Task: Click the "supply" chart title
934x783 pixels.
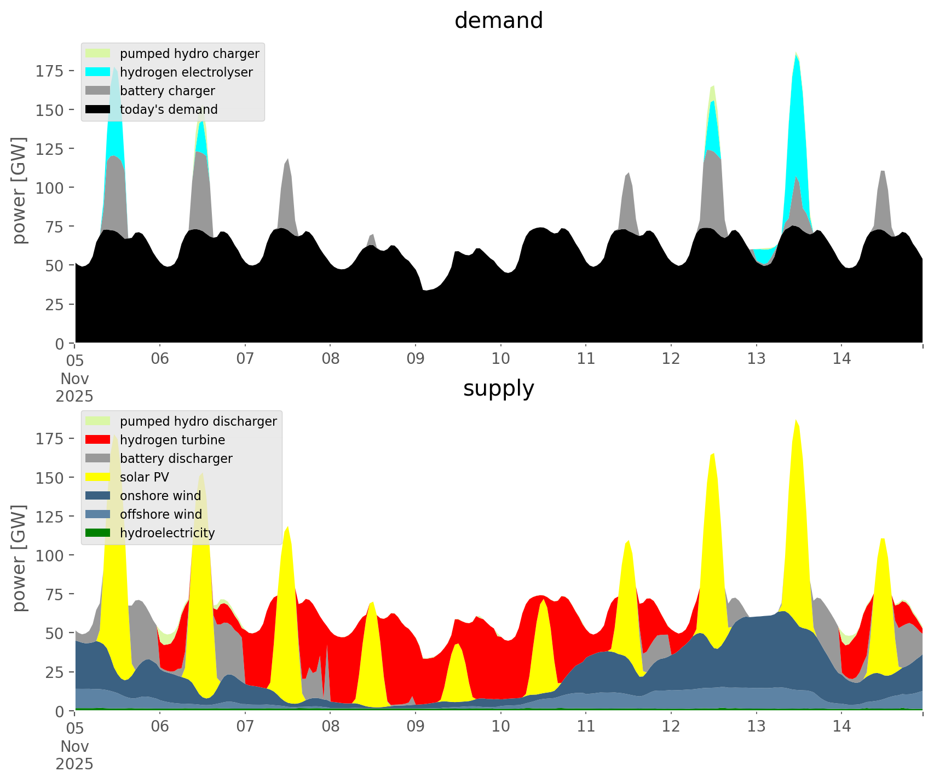Action: pos(498,388)
